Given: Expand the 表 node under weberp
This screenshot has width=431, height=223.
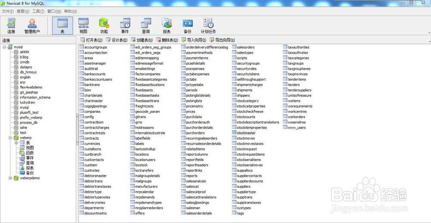Looking at the screenshot, I should pyautogui.click(x=16, y=143).
